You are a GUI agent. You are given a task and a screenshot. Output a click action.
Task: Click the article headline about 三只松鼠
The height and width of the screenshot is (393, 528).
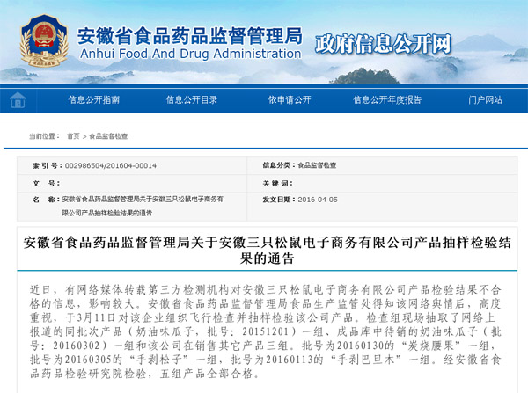268,251
